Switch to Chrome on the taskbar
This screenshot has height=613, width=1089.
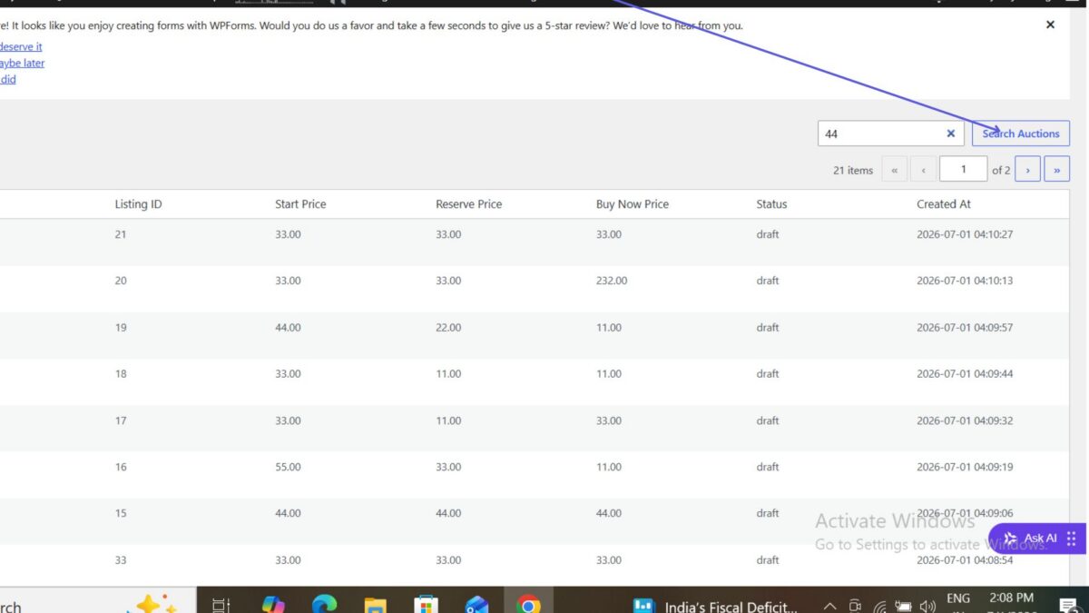pos(528,604)
